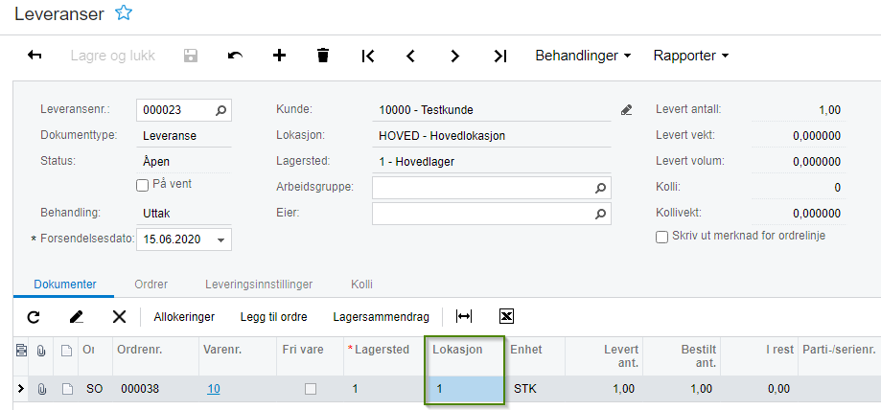Open the Behandlinger dropdown menu

click(x=583, y=56)
